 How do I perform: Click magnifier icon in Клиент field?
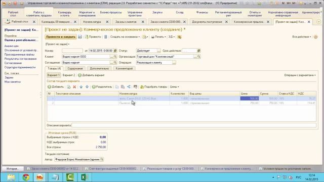[x=115, y=57]
